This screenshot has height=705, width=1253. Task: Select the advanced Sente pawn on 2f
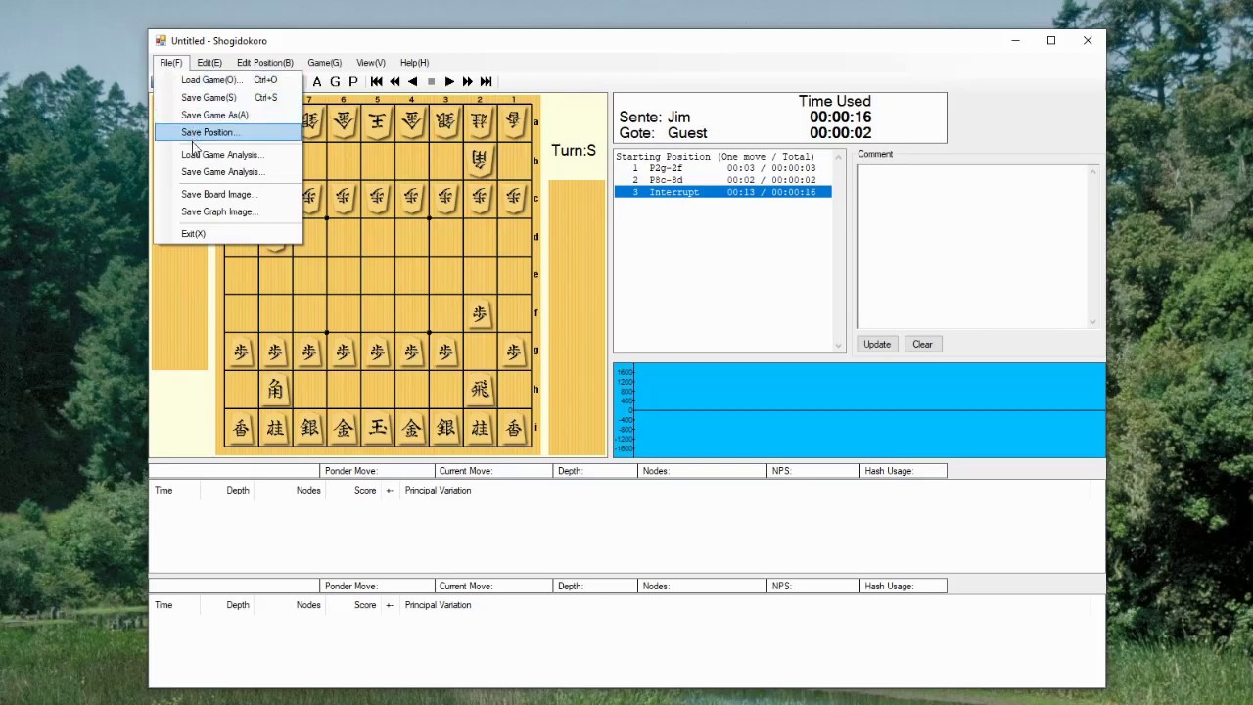[x=480, y=313]
